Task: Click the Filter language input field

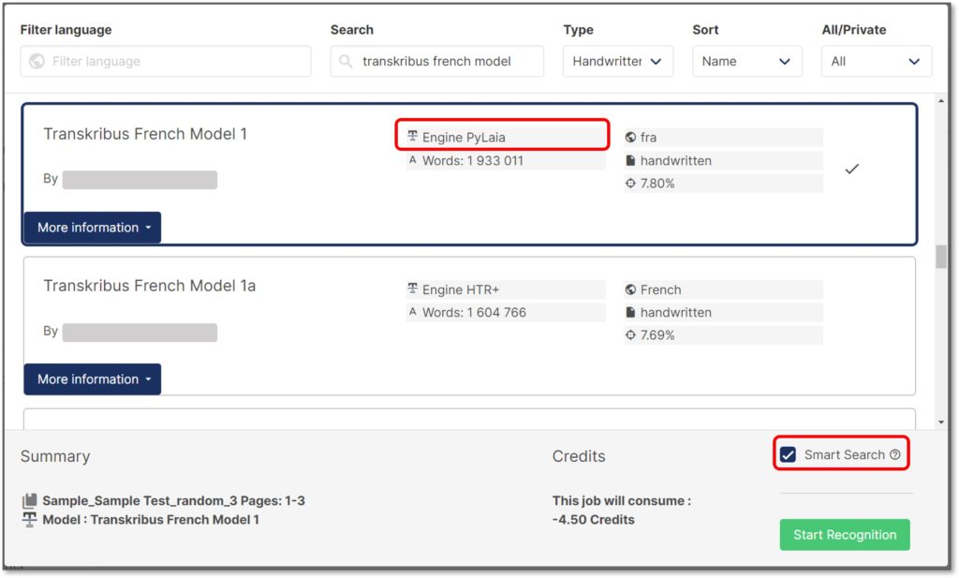Action: tap(166, 61)
